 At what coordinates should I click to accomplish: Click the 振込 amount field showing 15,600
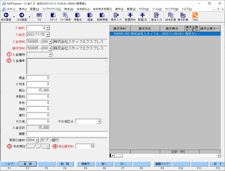point(38,90)
